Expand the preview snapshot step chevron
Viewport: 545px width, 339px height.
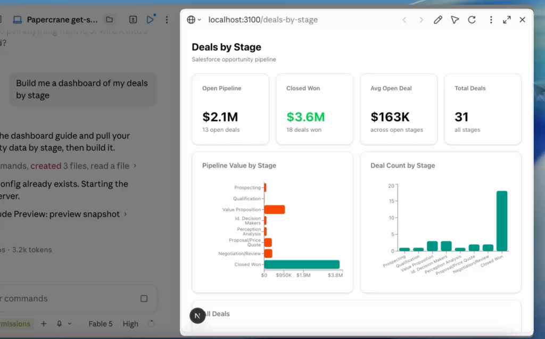point(126,214)
